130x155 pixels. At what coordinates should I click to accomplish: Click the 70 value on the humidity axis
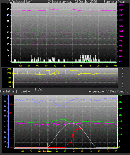(5, 111)
